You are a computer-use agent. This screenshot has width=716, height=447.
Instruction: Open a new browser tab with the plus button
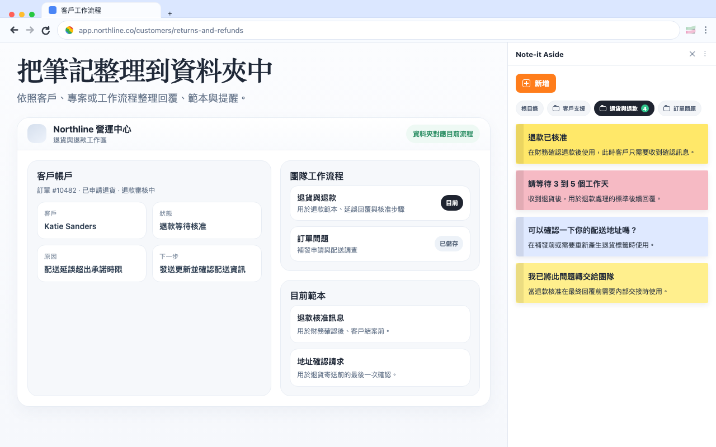(169, 13)
